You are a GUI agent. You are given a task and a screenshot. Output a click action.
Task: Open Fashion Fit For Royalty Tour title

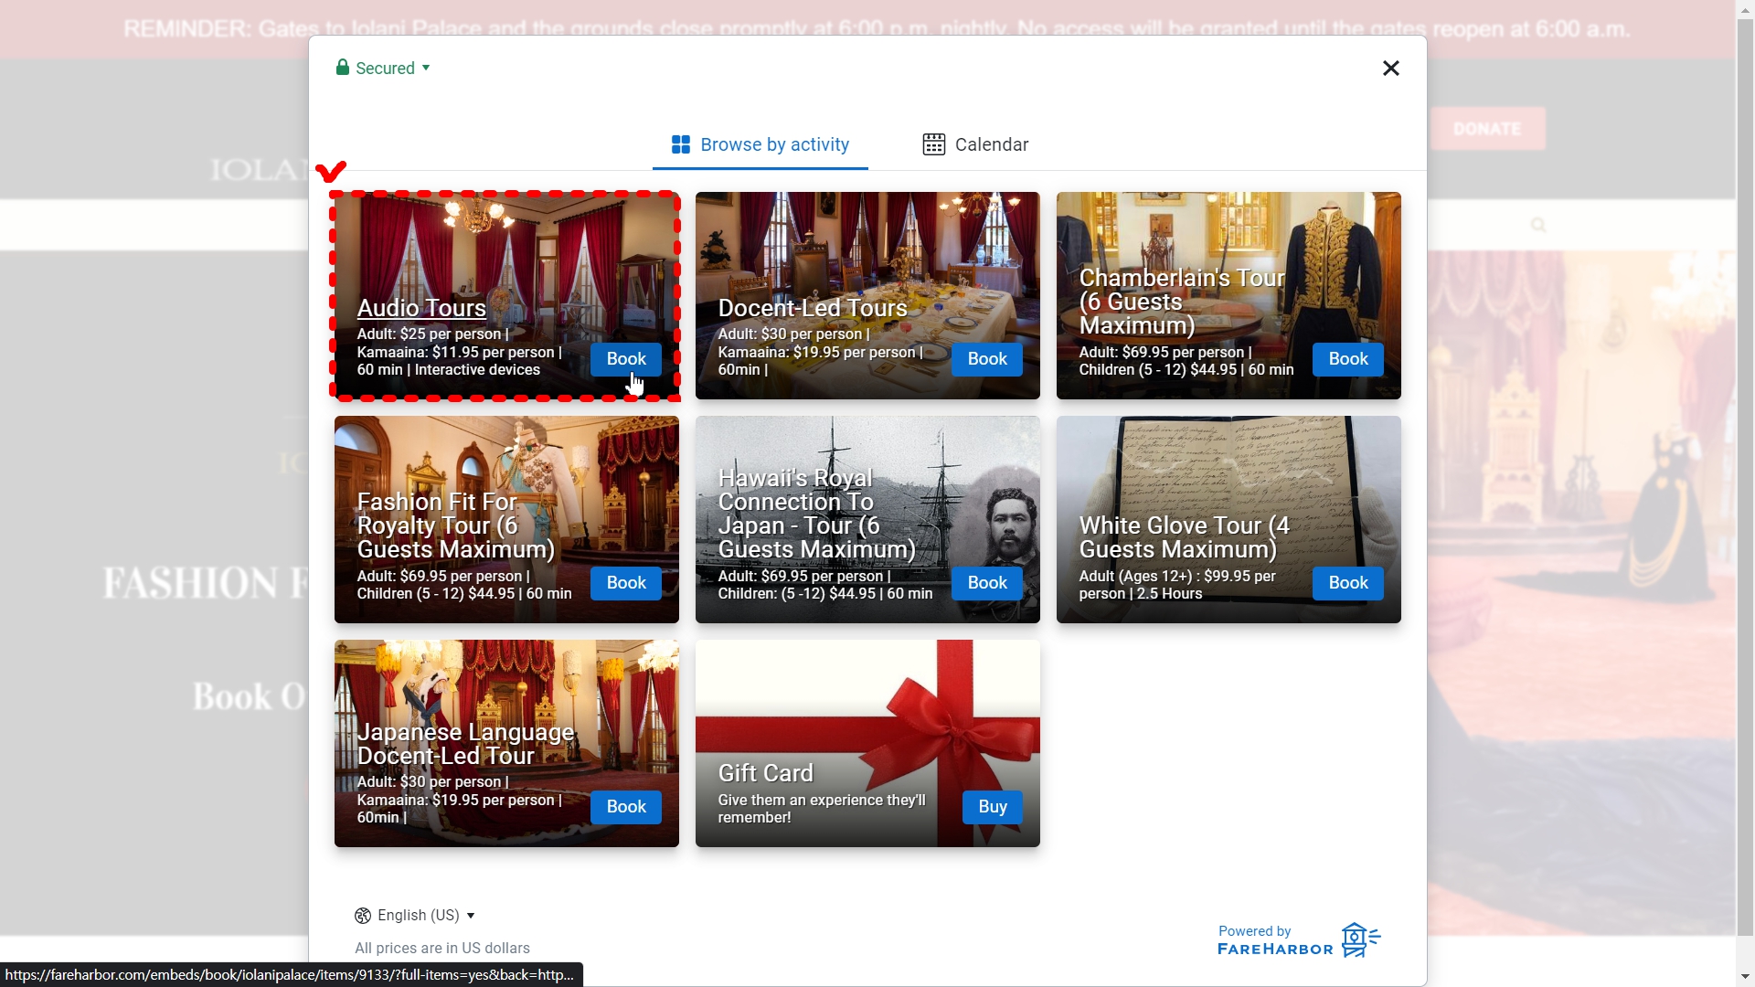tap(455, 525)
